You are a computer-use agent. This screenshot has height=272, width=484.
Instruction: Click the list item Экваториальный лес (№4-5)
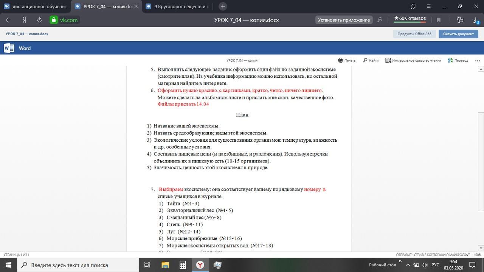pyautogui.click(x=200, y=210)
